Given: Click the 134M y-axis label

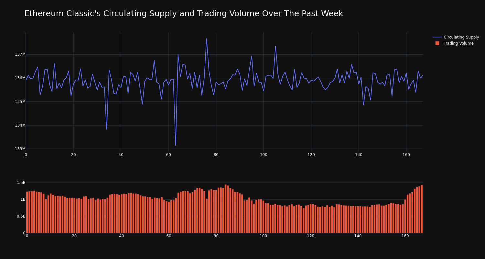Looking at the screenshot, I should [20, 125].
